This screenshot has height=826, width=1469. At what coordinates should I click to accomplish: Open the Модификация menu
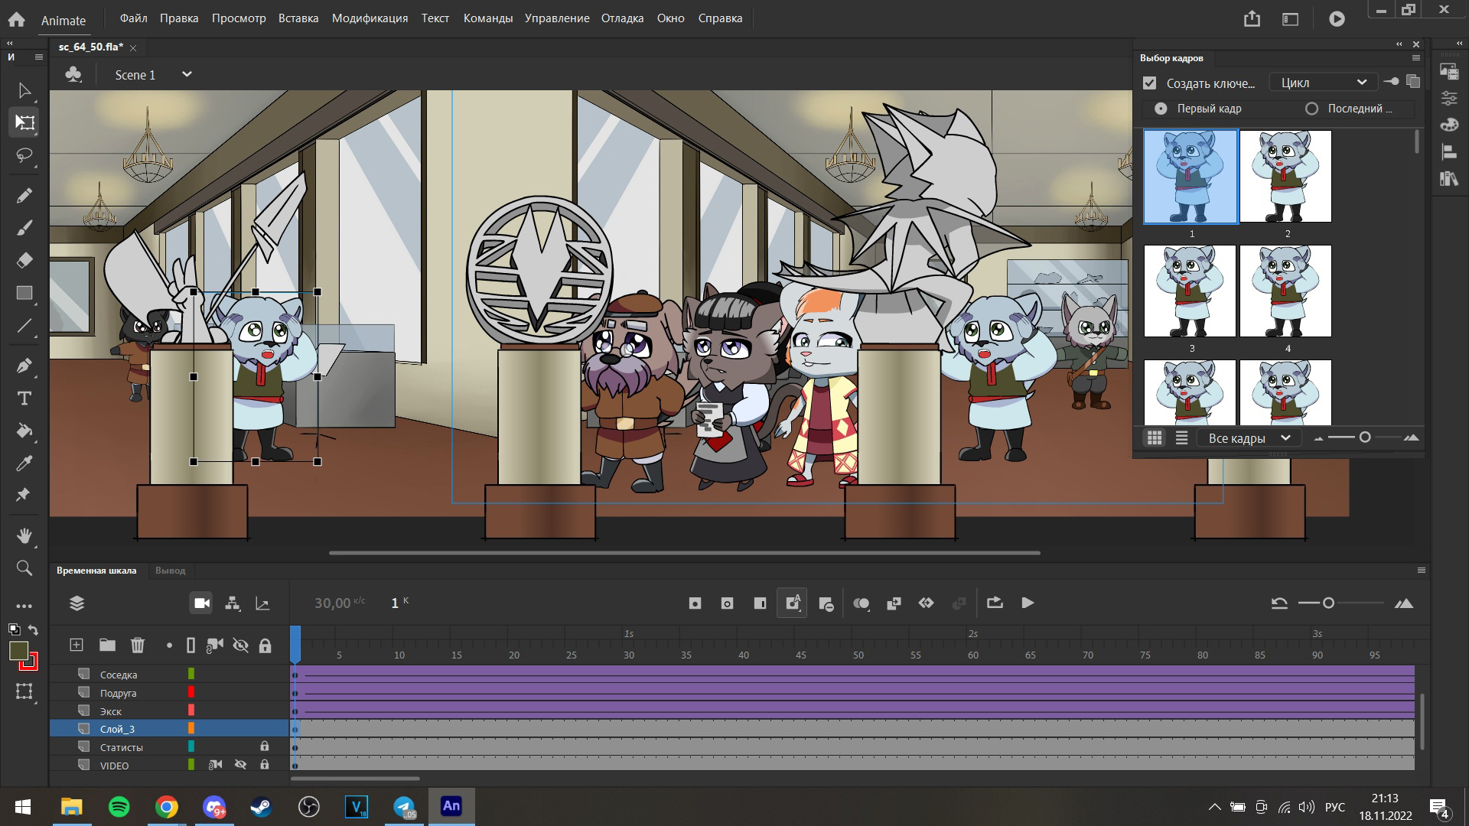click(x=370, y=18)
